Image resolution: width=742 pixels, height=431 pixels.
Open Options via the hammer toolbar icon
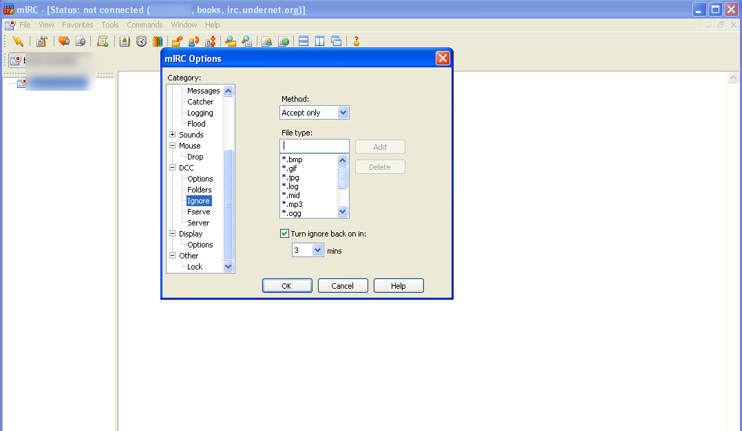[x=41, y=41]
